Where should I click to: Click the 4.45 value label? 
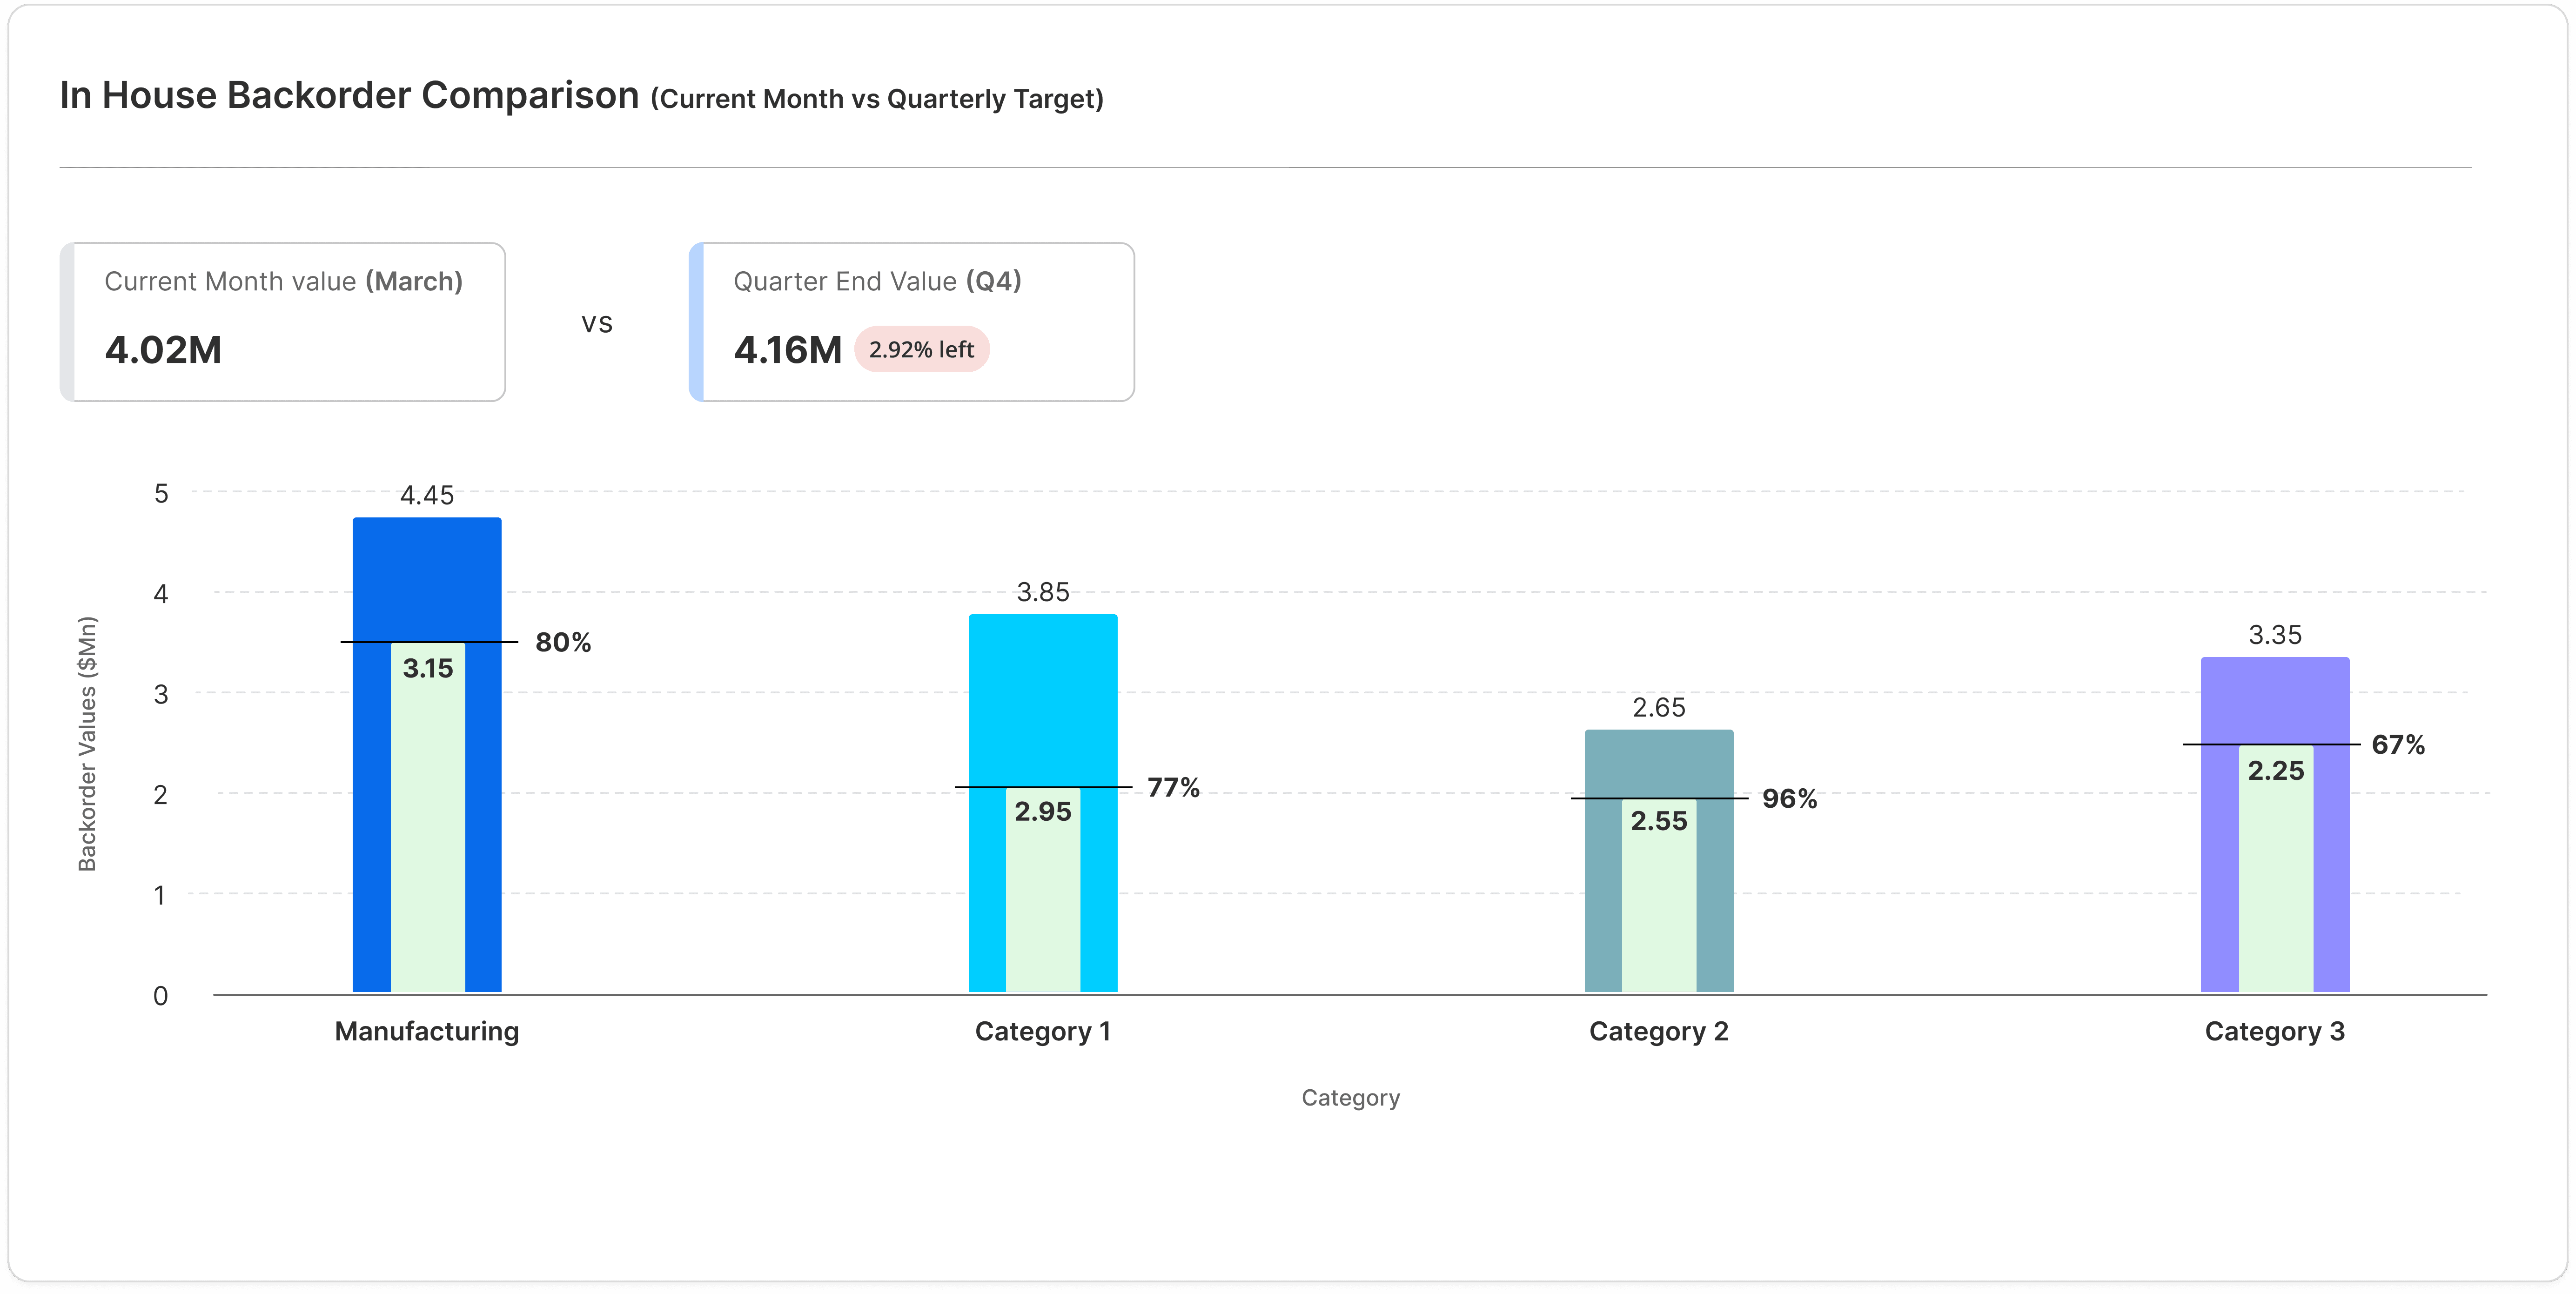tap(427, 495)
